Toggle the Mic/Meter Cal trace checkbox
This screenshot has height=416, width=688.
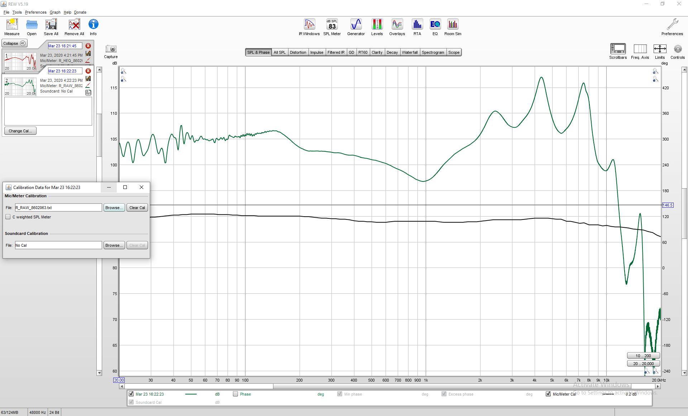[x=548, y=394]
